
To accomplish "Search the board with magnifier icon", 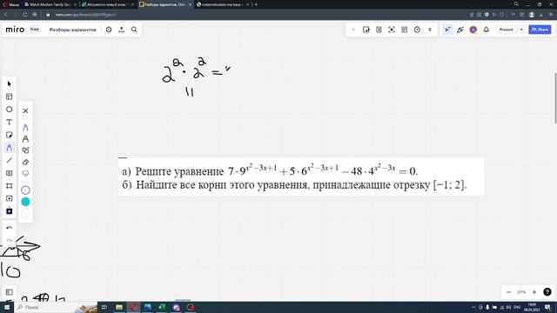I will (x=134, y=30).
